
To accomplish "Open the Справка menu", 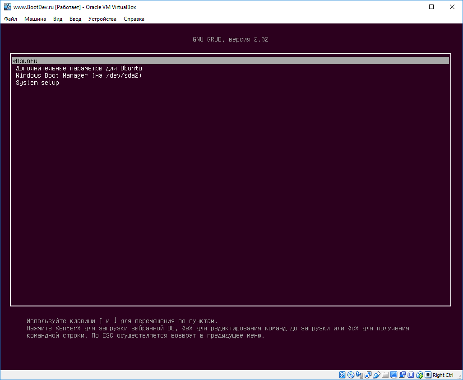I will 134,19.
